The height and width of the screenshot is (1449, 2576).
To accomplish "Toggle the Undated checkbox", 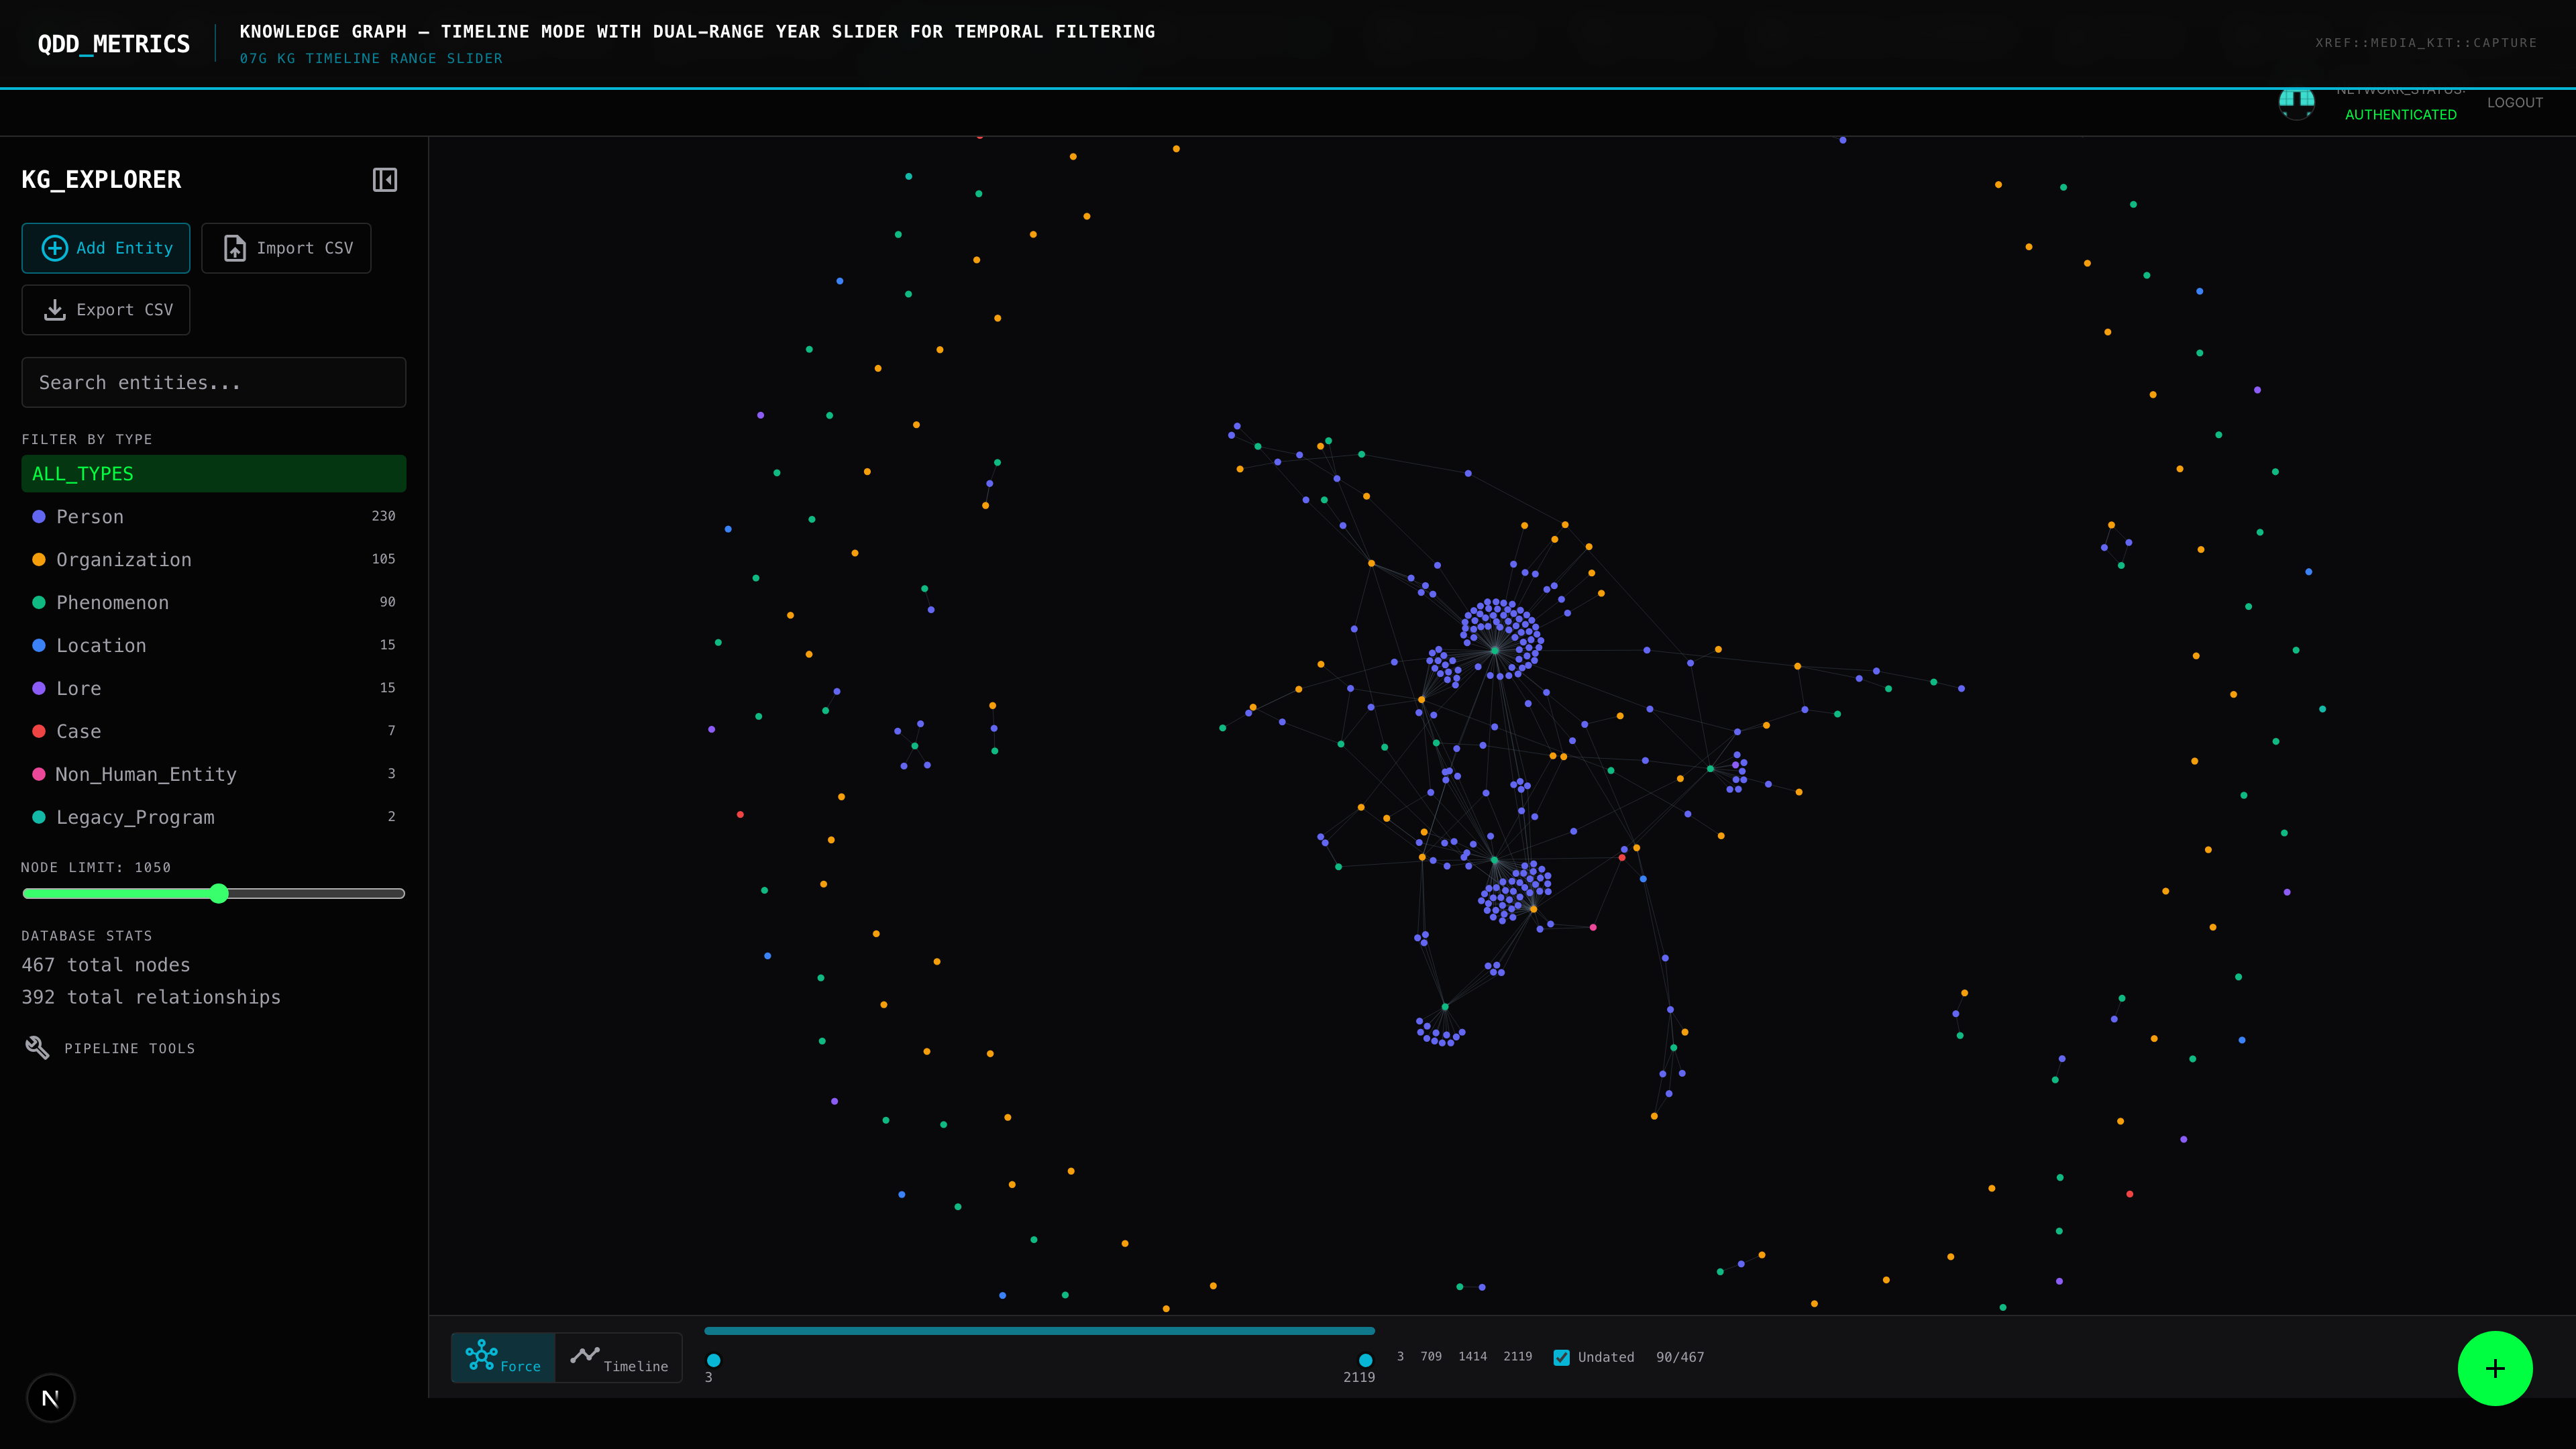I will point(1561,1357).
